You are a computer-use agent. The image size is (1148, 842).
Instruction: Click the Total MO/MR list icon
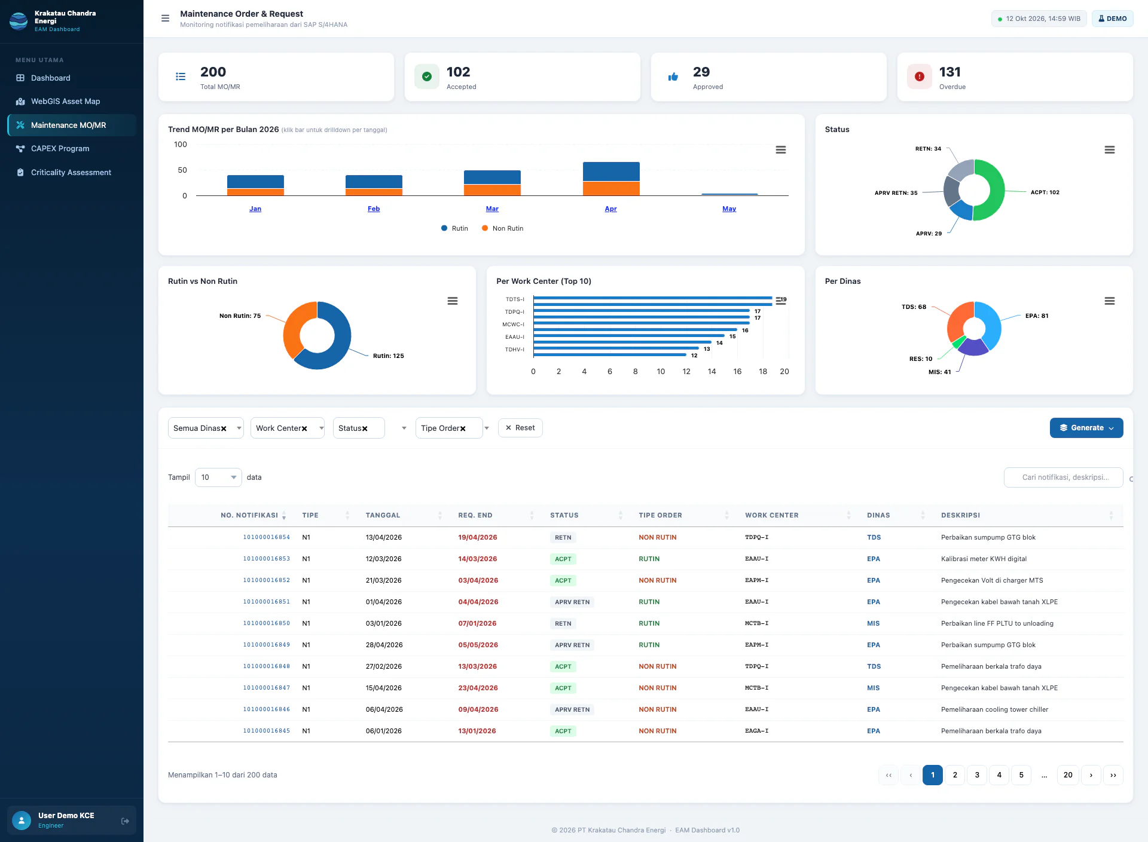pyautogui.click(x=181, y=76)
